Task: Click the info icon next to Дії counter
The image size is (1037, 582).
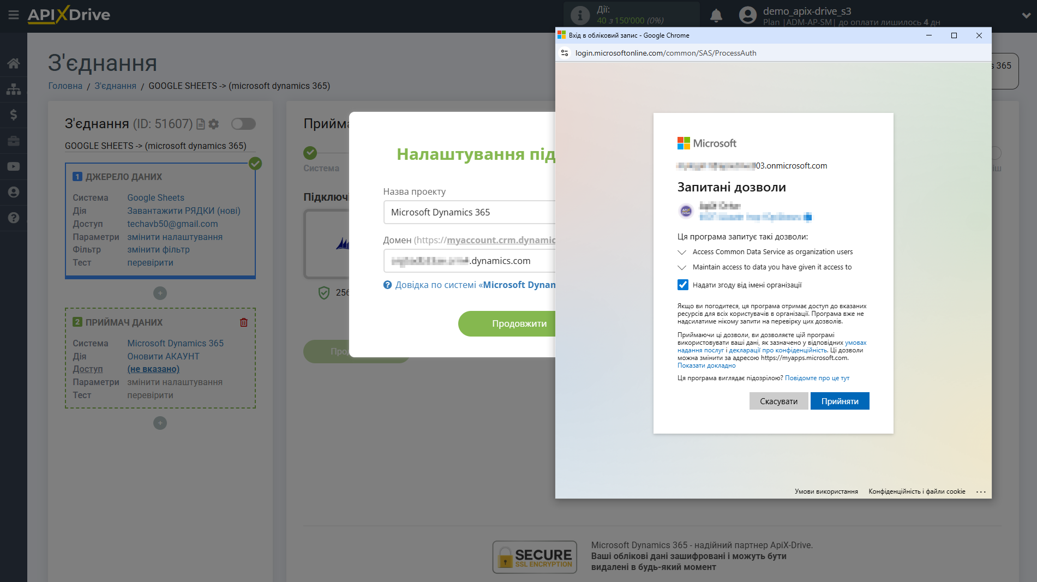Action: click(x=580, y=15)
